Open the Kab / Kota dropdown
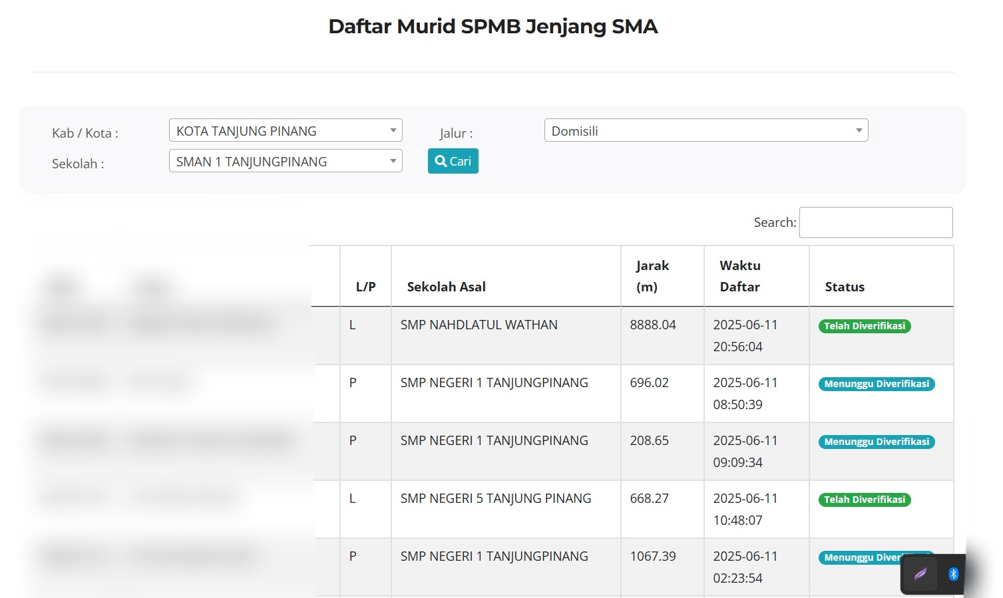The width and height of the screenshot is (1003, 598). pos(286,130)
